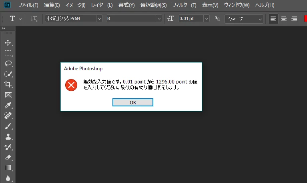Viewport: 307px width, 183px height.
Task: Toggle text orientation button
Action: (34, 18)
